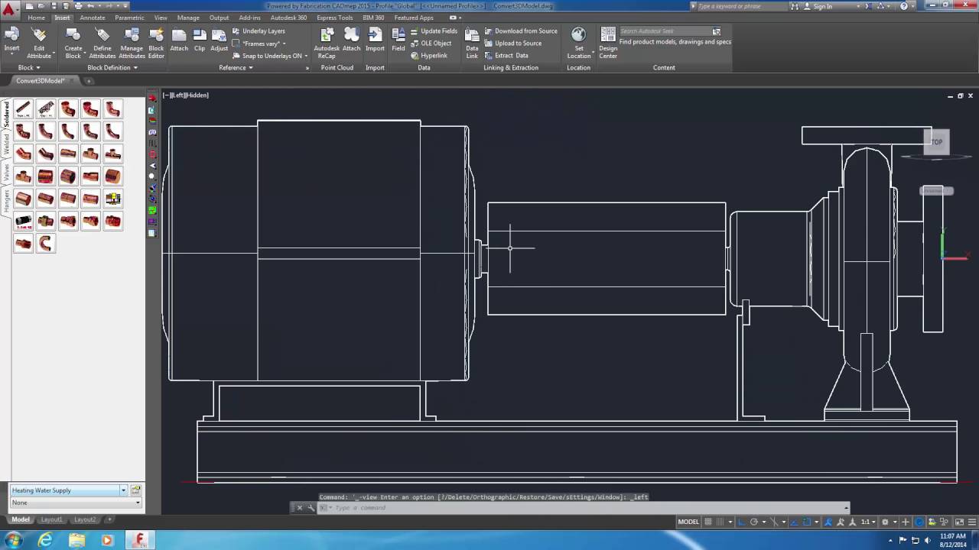This screenshot has height=550, width=979.
Task: Click the Search Autodesk Seek field
Action: [664, 31]
